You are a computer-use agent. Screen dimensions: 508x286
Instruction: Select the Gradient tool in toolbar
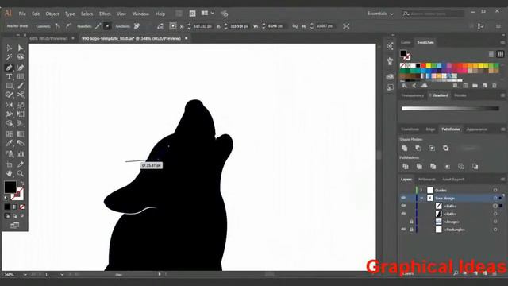coord(21,134)
